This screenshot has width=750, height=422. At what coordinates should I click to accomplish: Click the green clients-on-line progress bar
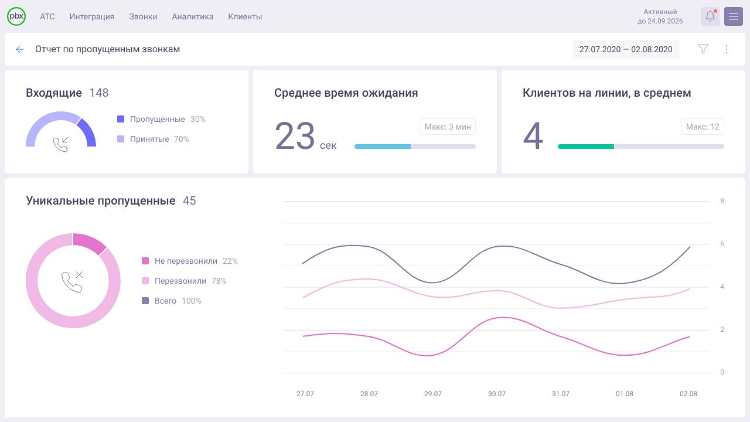(x=586, y=147)
